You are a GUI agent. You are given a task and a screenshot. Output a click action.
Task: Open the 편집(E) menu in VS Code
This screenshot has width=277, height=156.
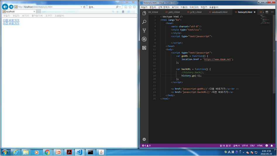(153, 7)
